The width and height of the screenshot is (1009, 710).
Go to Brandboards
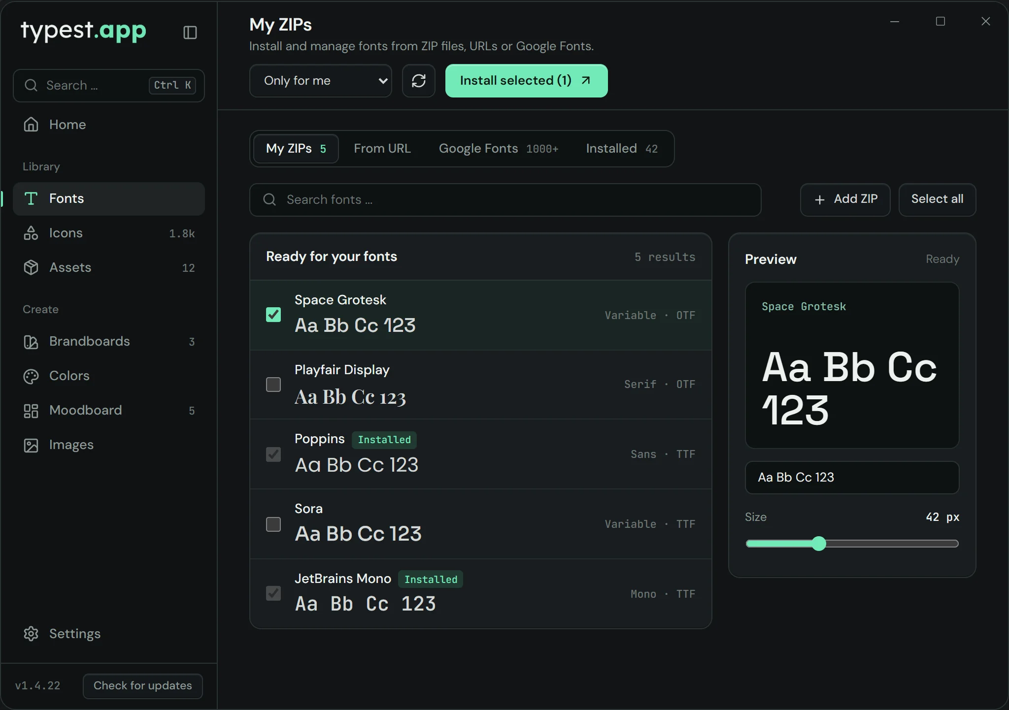tap(108, 341)
